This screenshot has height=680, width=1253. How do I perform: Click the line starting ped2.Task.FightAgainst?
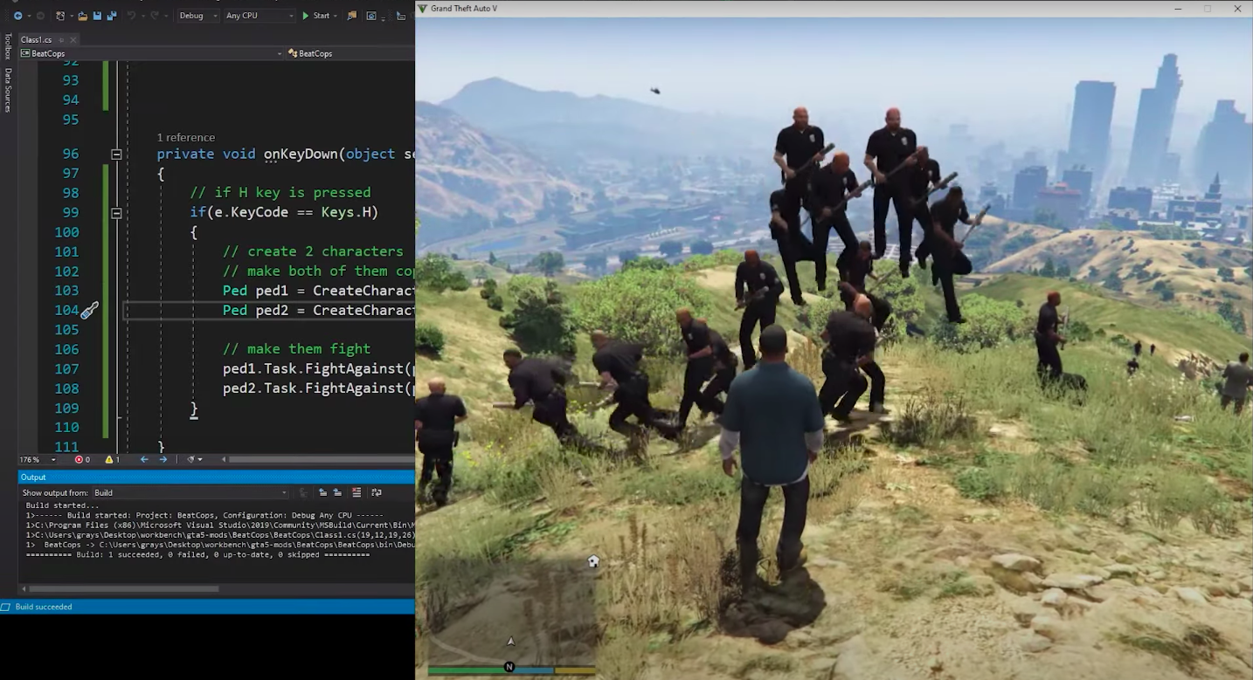point(319,388)
